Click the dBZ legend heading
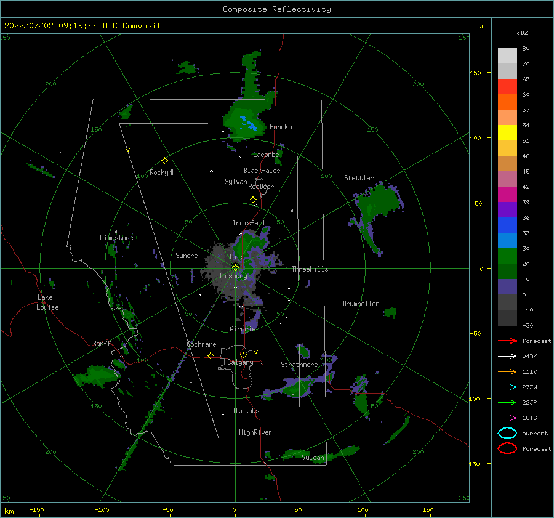This screenshot has height=518, width=554. tap(522, 33)
